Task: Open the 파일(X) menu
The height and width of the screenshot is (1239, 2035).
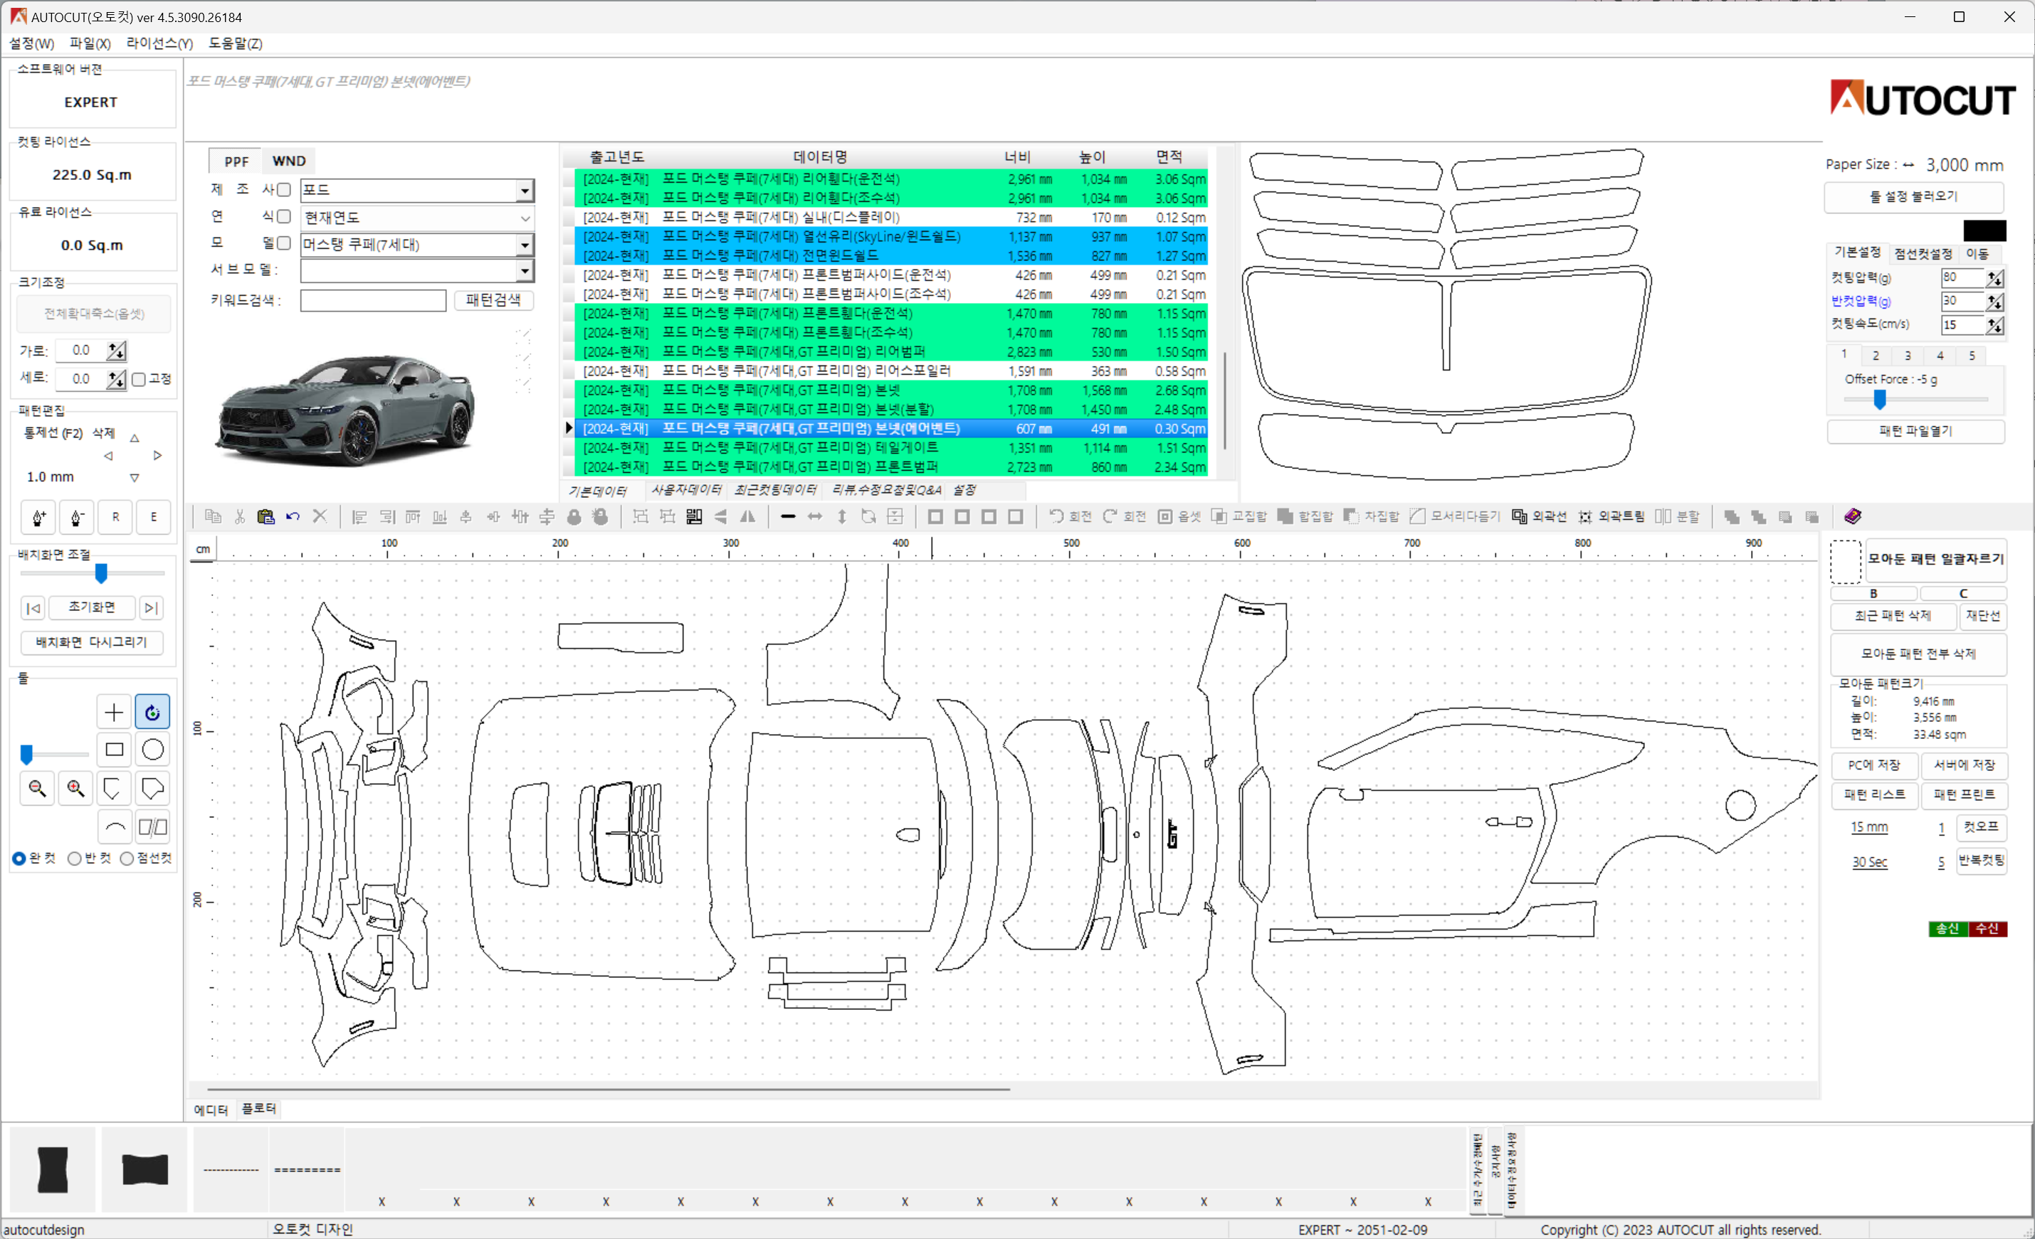Action: (90, 43)
